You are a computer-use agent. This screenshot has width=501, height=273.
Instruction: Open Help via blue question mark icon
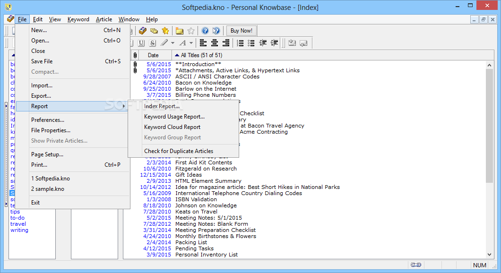(x=205, y=31)
